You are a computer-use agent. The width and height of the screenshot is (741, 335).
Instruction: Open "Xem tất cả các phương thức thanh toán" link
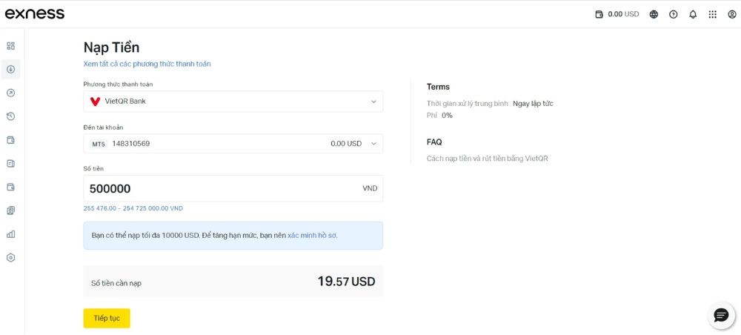click(147, 64)
